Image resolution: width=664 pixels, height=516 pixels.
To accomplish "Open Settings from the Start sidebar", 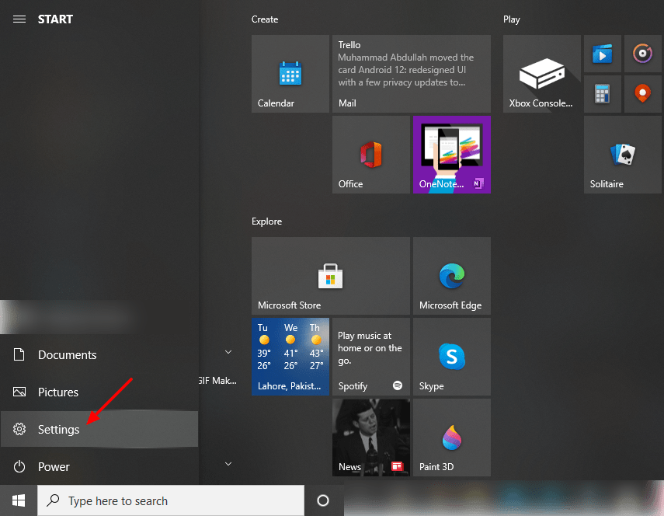I will coord(99,429).
